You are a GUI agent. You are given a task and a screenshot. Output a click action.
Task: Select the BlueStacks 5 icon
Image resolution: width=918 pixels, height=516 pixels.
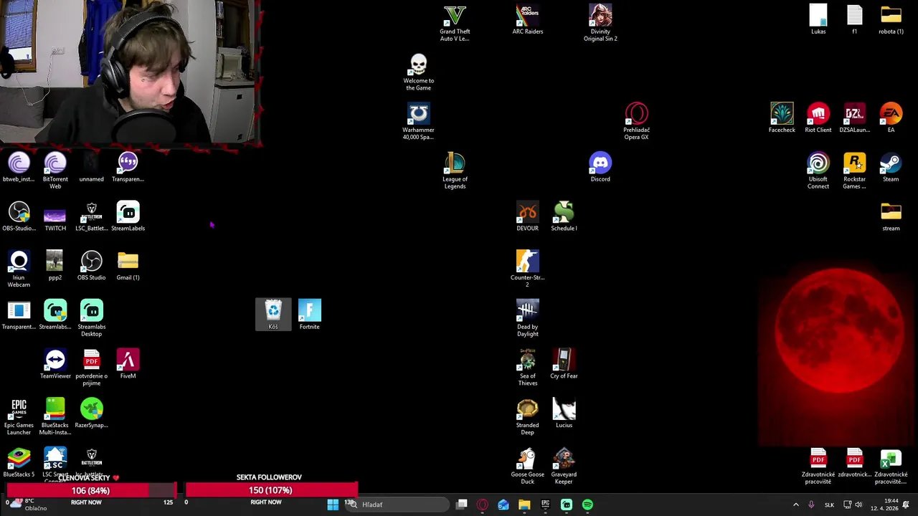point(19,462)
